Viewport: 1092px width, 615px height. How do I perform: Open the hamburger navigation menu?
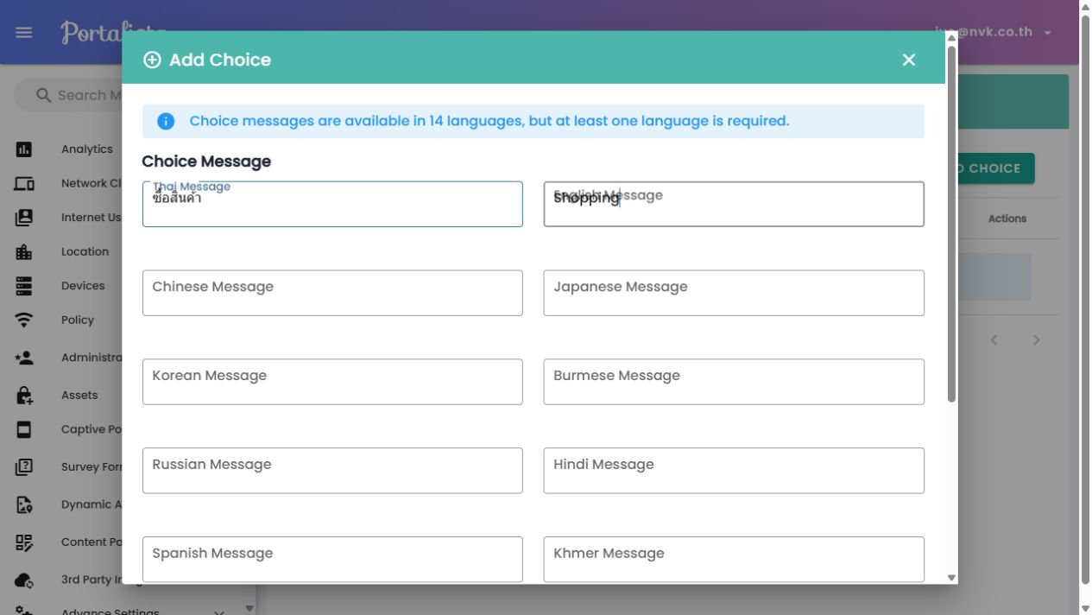coord(24,32)
